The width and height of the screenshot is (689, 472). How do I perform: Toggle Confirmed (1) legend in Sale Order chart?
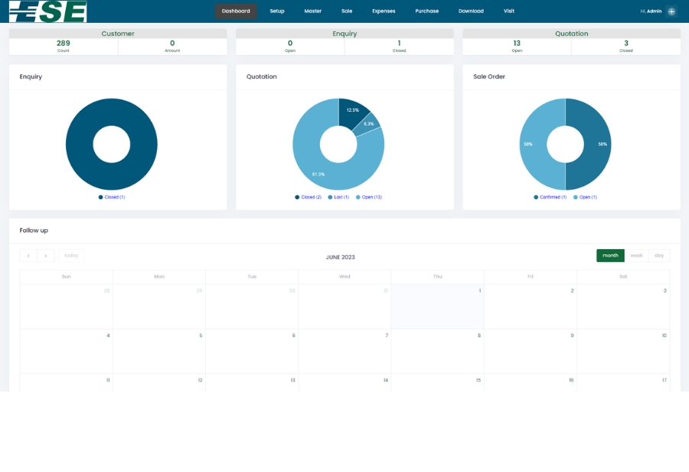tap(550, 197)
